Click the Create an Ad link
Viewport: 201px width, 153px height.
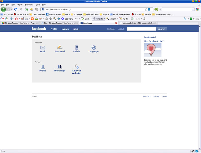[x=150, y=37]
